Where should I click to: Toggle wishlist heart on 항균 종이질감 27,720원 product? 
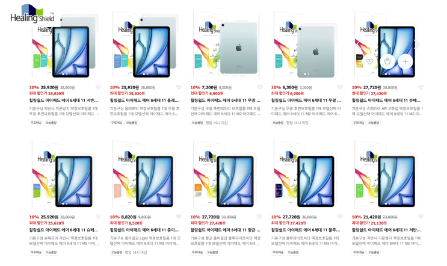259,217
